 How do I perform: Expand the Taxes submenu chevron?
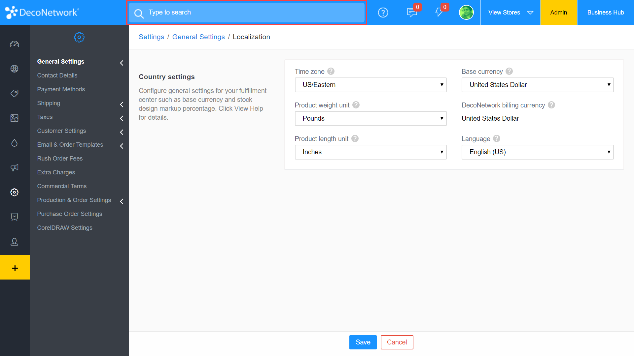[x=122, y=118]
